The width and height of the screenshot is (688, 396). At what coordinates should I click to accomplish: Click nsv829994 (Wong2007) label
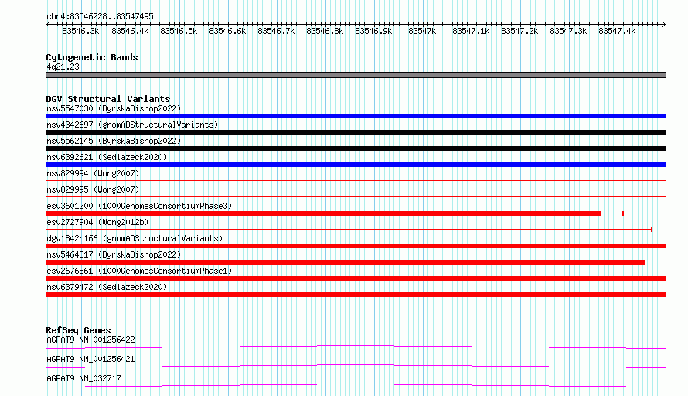93,173
